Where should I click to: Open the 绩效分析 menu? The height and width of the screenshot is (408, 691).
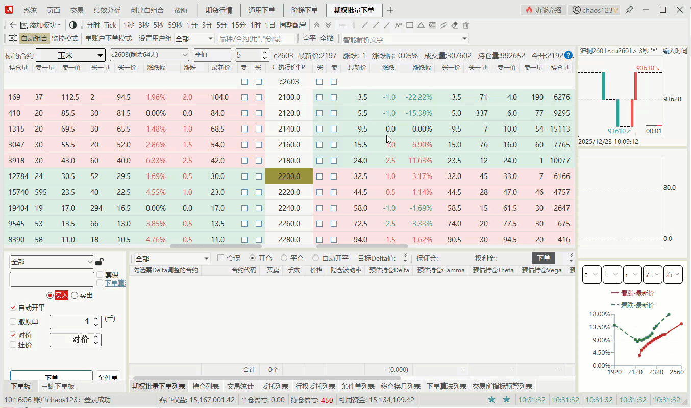[107, 10]
